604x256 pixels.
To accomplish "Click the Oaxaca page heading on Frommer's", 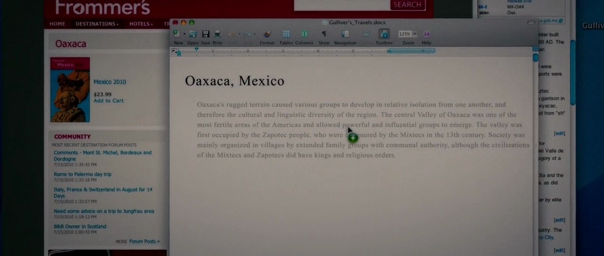I will coord(71,44).
